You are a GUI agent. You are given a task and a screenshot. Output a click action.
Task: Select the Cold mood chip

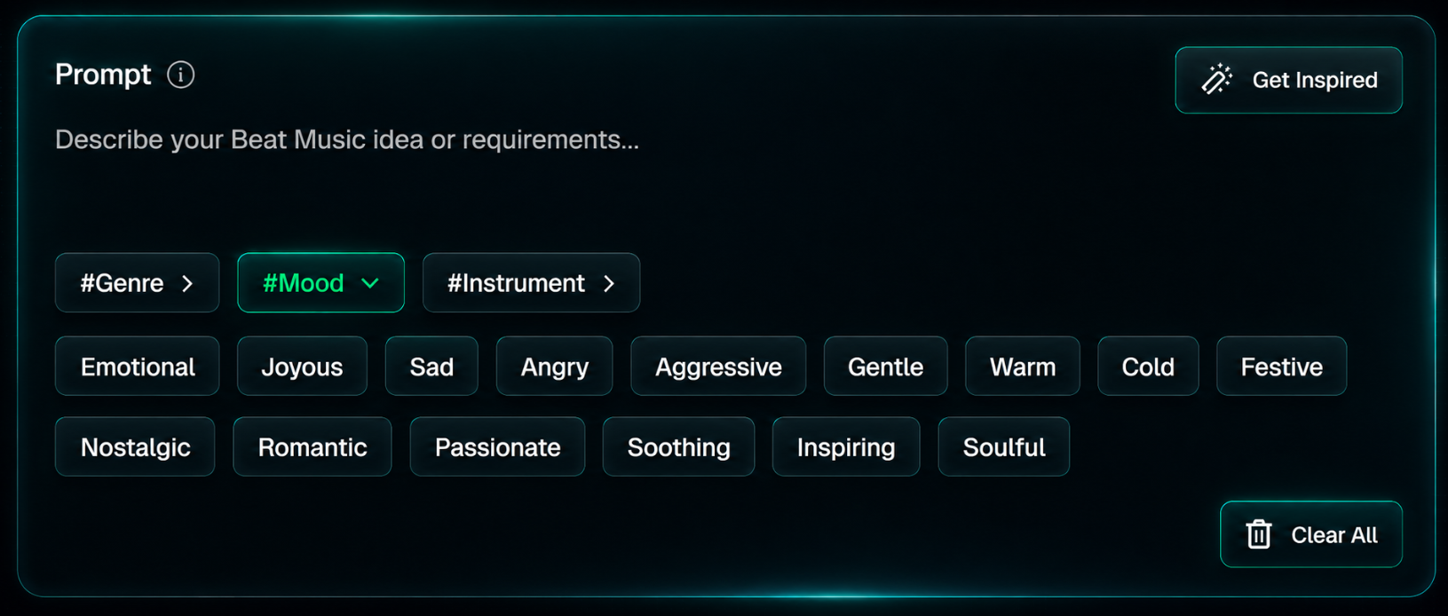click(1148, 367)
